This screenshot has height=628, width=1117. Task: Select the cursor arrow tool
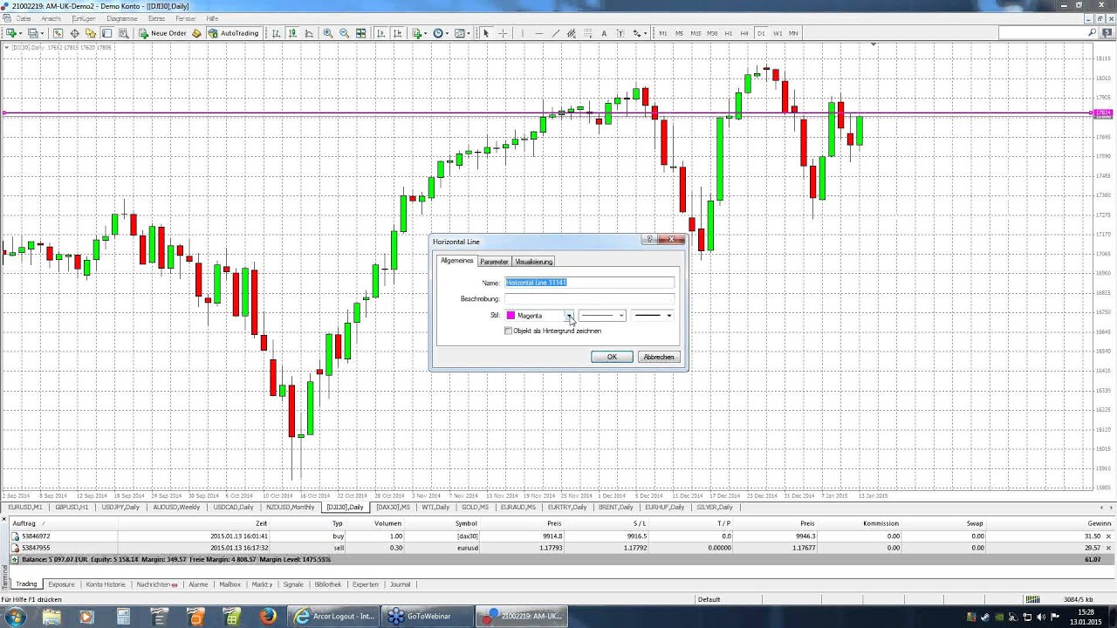[x=486, y=33]
